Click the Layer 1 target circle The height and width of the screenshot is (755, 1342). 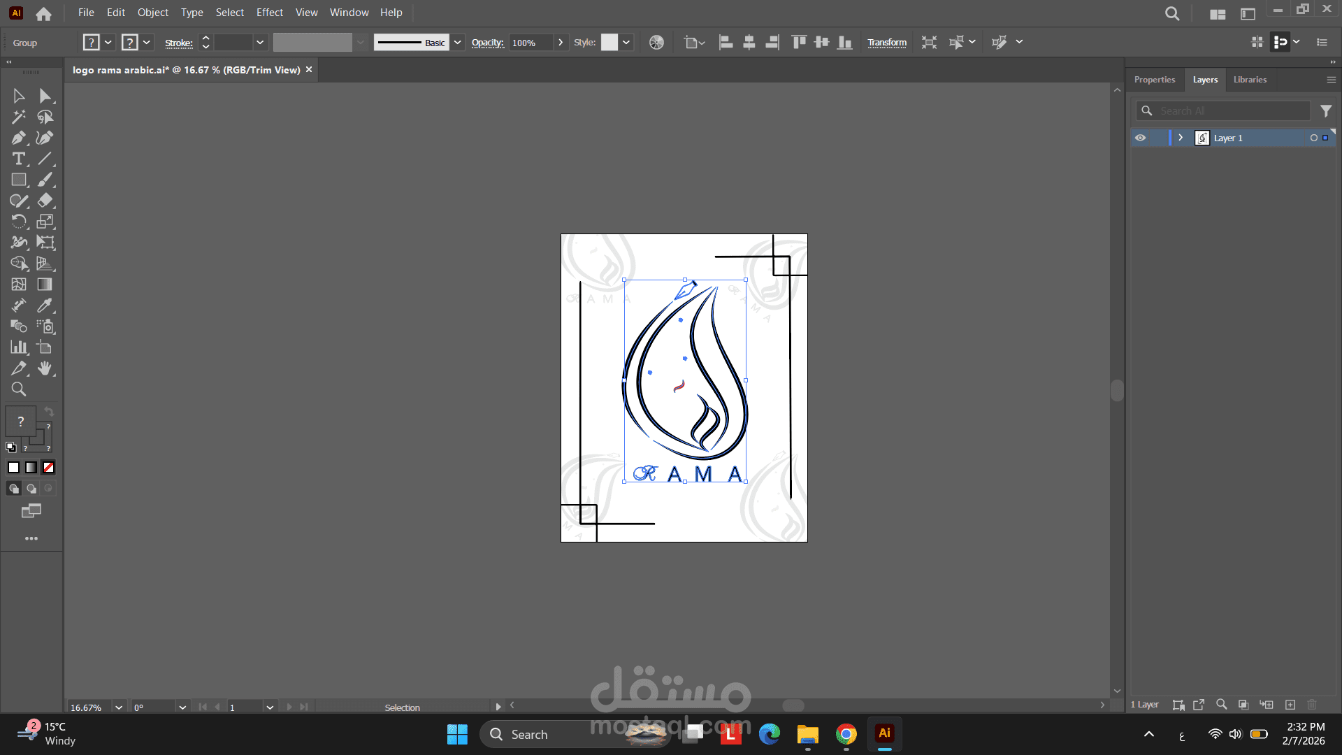[1313, 138]
